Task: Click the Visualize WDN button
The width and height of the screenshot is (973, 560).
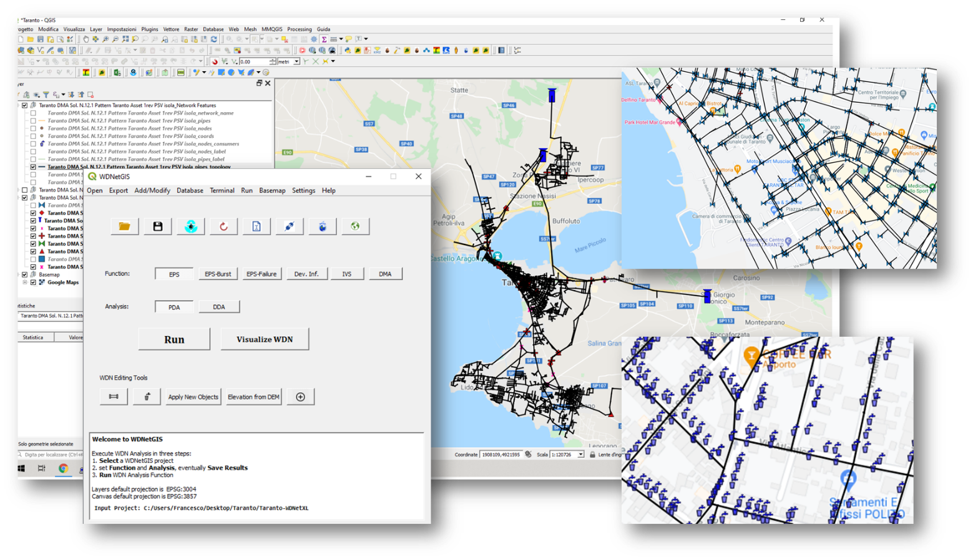Action: 265,339
